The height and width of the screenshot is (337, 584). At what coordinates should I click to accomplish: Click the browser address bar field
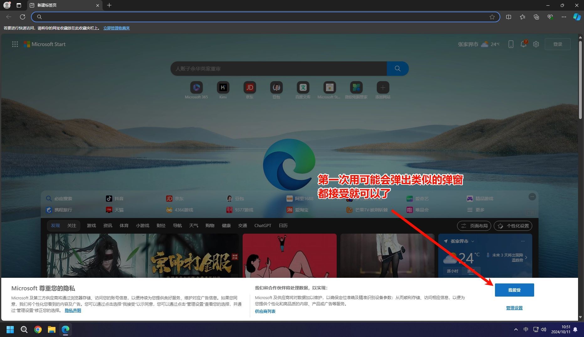pos(263,17)
